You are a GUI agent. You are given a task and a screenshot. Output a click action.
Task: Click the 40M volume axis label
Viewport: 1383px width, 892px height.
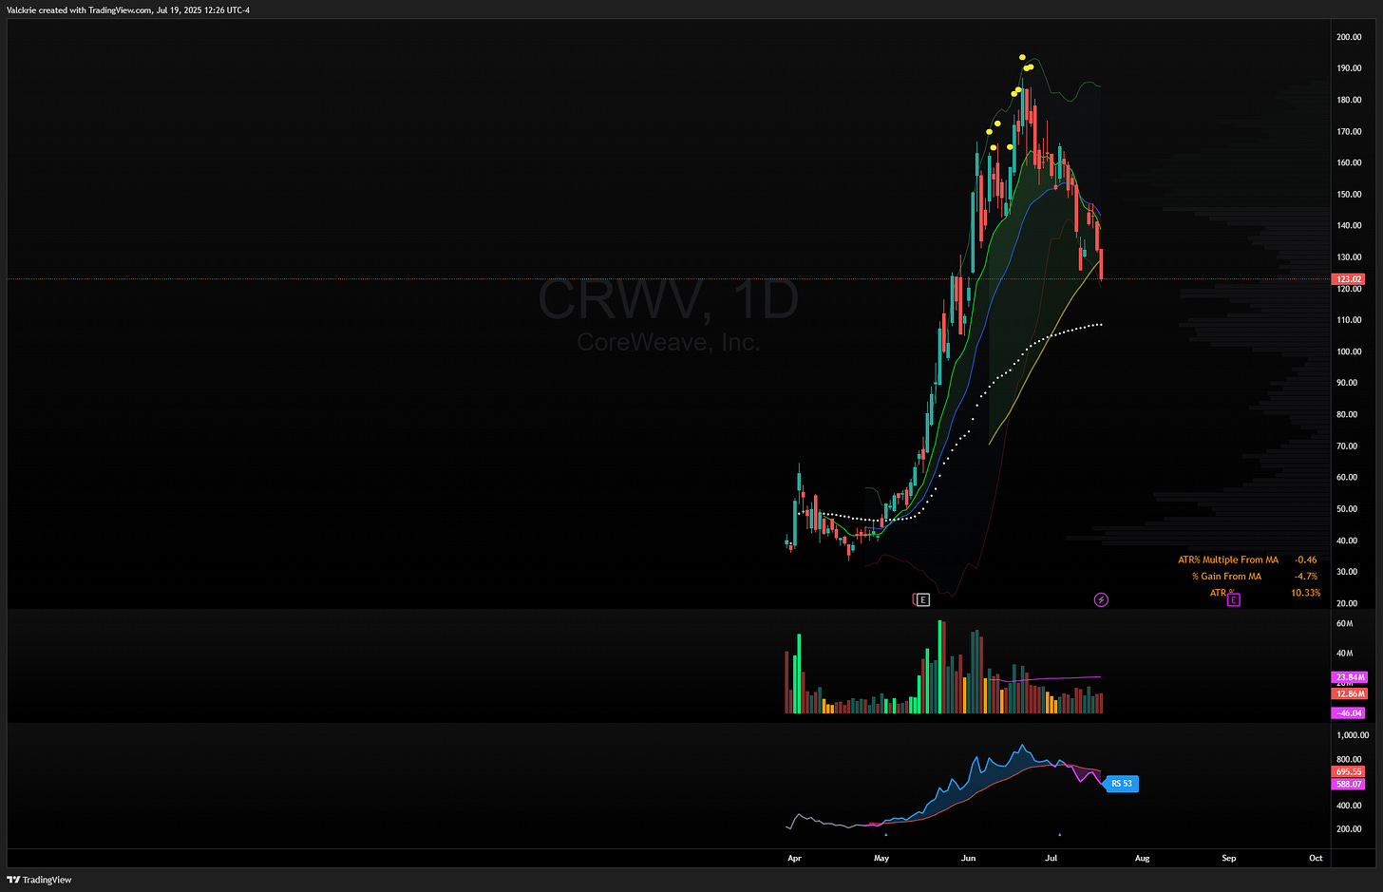point(1344,653)
